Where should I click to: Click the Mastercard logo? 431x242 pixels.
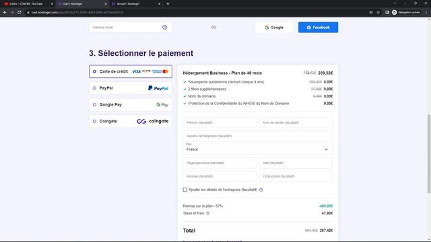pos(166,71)
